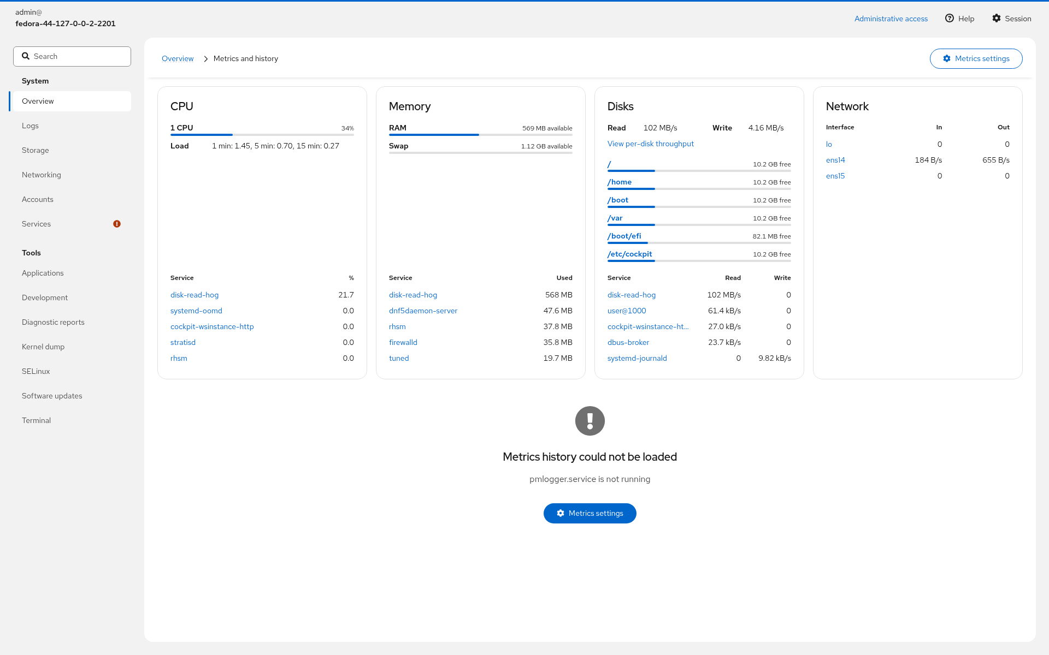
Task: Click the 1 CPU usage bar
Action: click(262, 135)
